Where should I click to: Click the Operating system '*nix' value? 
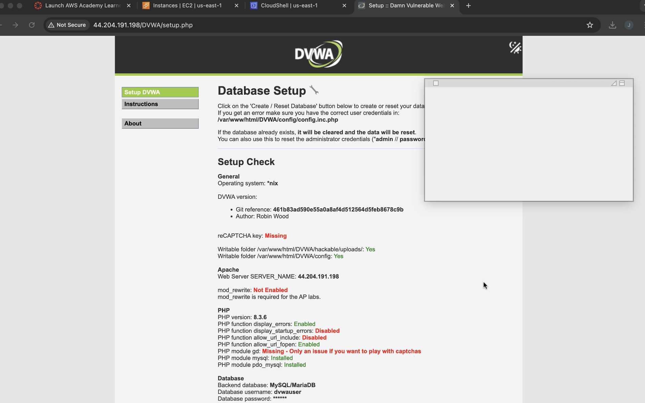tap(272, 183)
